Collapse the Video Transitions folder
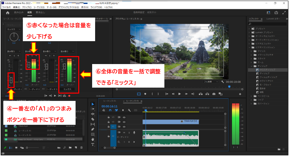Viewport: 289px width, 156px height. point(249,47)
